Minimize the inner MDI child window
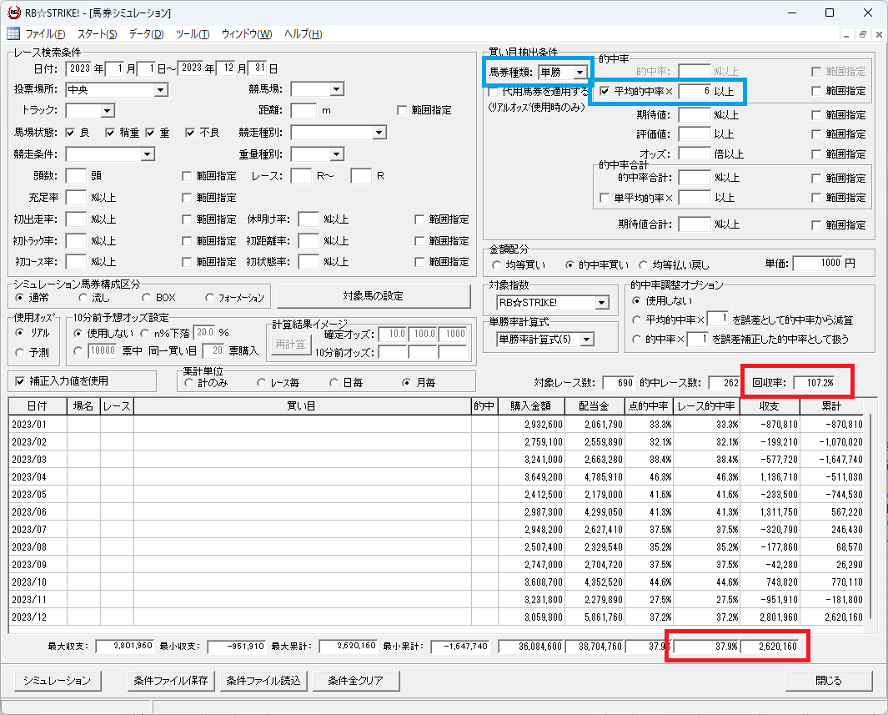This screenshot has height=715, width=888. pyautogui.click(x=846, y=34)
